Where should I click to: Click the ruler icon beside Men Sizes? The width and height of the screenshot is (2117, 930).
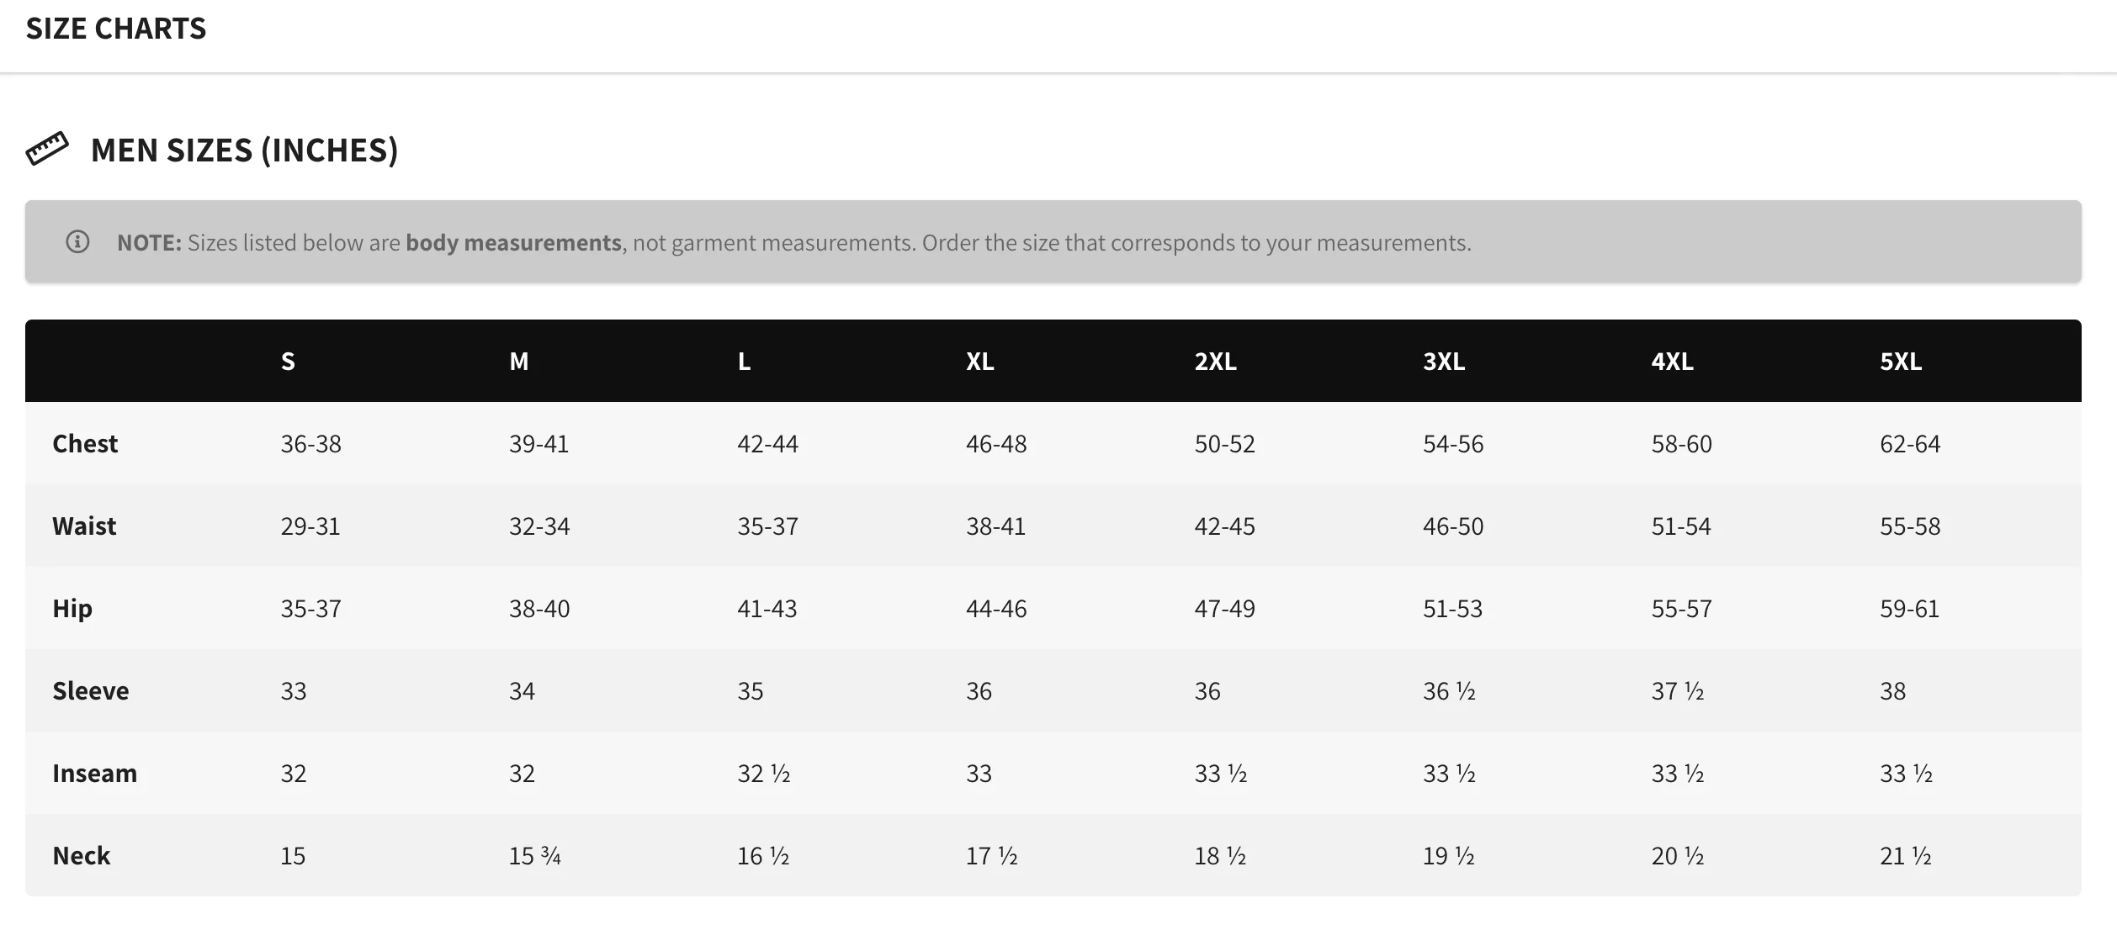pyautogui.click(x=47, y=149)
